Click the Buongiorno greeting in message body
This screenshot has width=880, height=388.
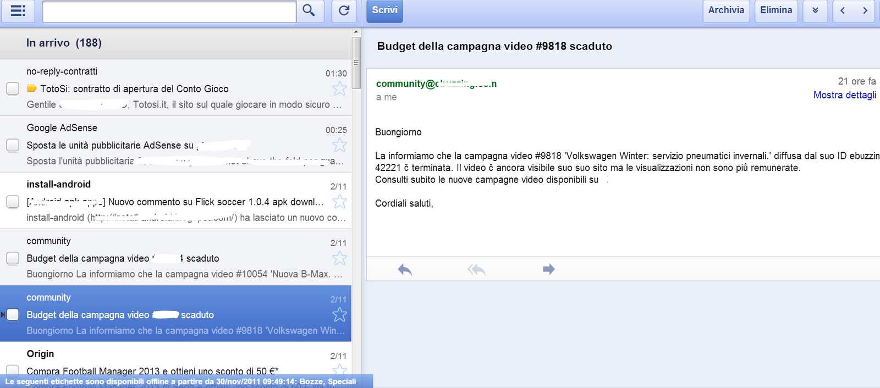[398, 132]
